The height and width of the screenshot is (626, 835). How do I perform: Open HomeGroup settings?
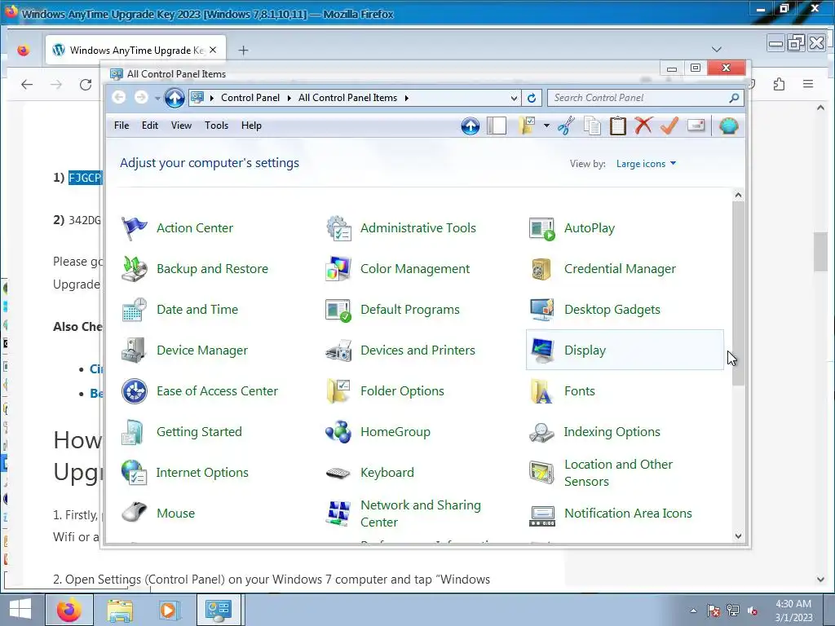(378, 432)
